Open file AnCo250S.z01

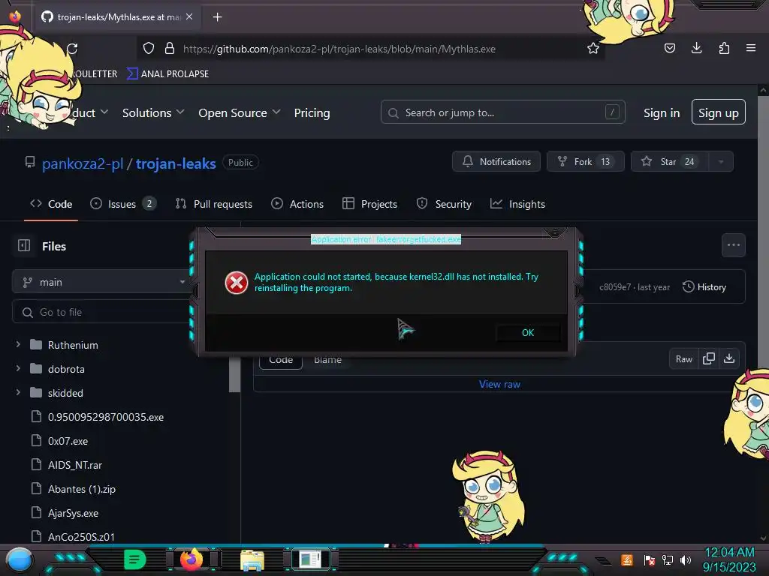pyautogui.click(x=81, y=537)
